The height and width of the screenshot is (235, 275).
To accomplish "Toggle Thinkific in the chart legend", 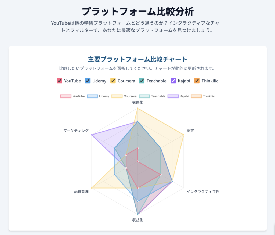I will click(x=196, y=96).
